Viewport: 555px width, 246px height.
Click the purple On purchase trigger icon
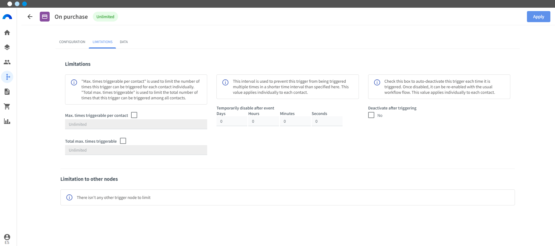(45, 17)
